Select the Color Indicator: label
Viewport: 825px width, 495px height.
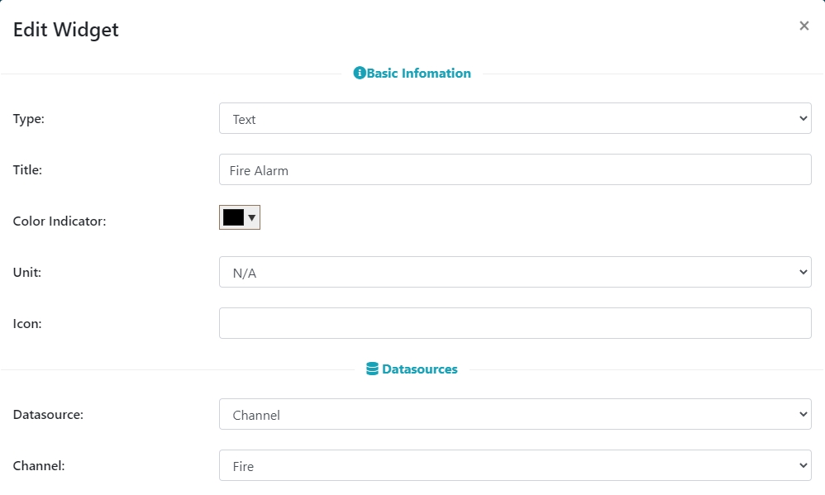(x=60, y=221)
